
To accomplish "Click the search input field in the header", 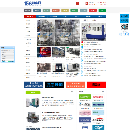I will point(62,4).
